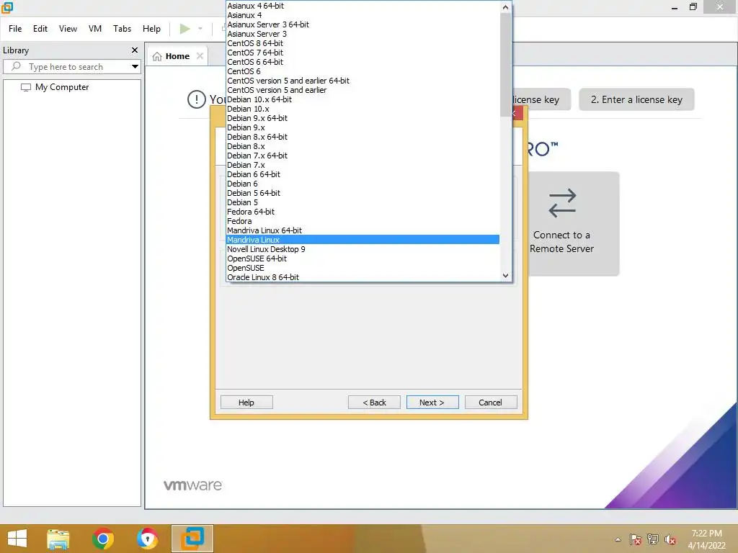Screen dimensions: 738x553
Task: Select Debian 5 64-bit
Action: 363,193
